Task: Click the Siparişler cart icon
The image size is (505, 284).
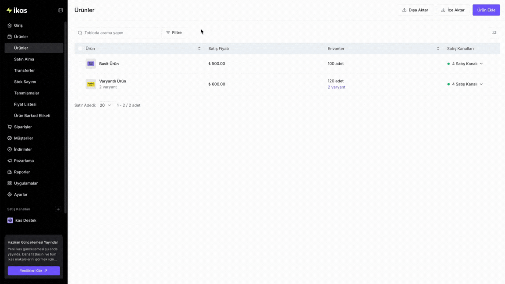Action: point(10,127)
